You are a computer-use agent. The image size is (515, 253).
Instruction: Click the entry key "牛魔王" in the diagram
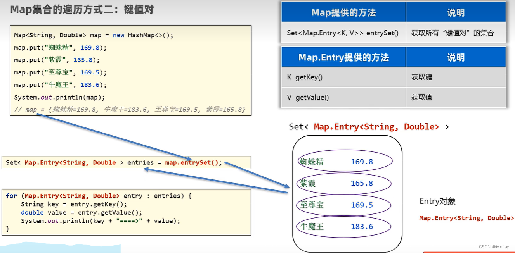312,227
